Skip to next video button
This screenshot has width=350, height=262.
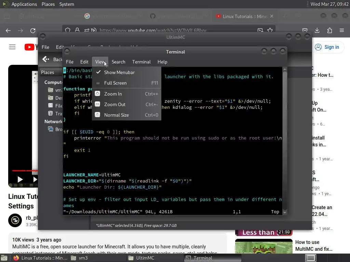tap(35, 179)
